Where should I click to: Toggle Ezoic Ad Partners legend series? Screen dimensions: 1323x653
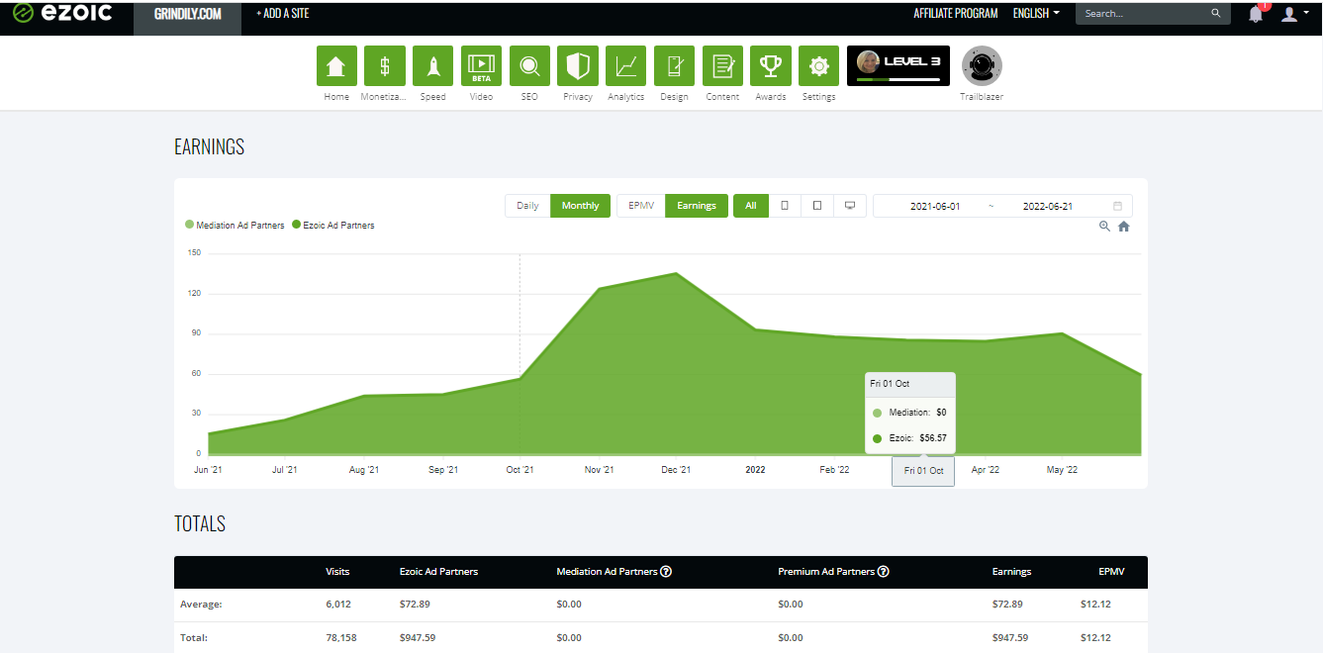[x=333, y=226]
